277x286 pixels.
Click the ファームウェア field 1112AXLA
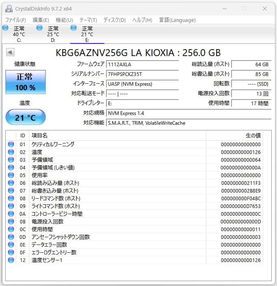tap(142, 64)
